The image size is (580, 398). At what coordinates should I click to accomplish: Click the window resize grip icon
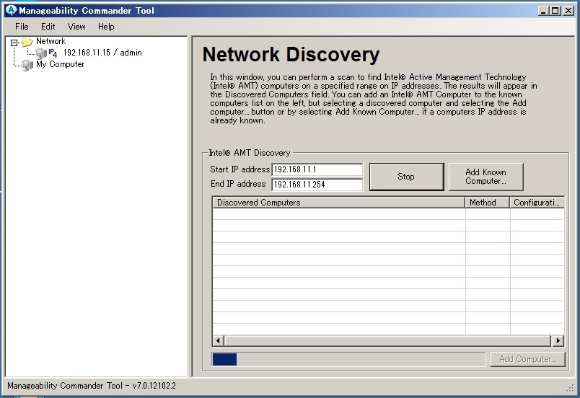click(x=570, y=388)
